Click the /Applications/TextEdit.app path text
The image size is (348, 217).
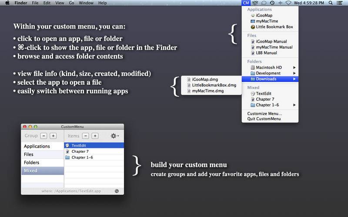point(78,191)
